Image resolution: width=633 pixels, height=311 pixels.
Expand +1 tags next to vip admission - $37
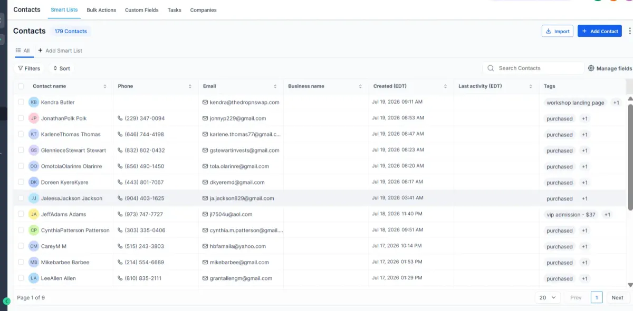(x=607, y=215)
